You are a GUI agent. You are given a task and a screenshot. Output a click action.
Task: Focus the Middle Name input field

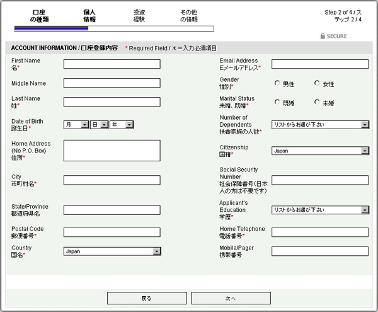(x=112, y=83)
